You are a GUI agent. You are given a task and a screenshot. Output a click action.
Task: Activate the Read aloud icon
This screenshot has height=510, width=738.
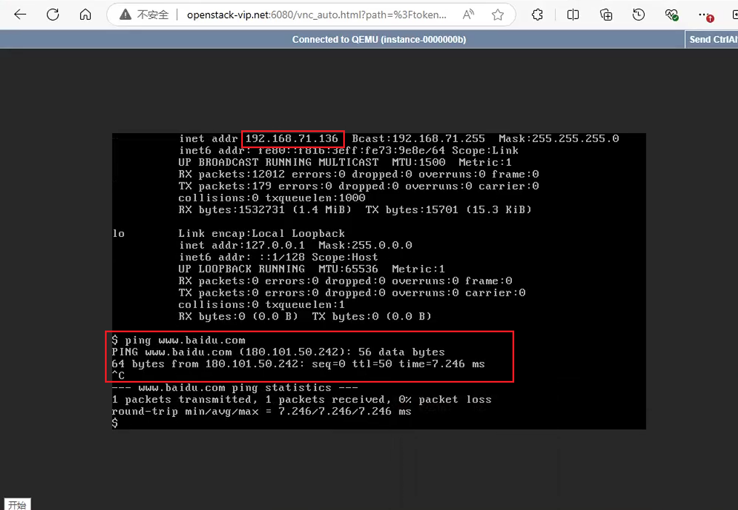468,15
